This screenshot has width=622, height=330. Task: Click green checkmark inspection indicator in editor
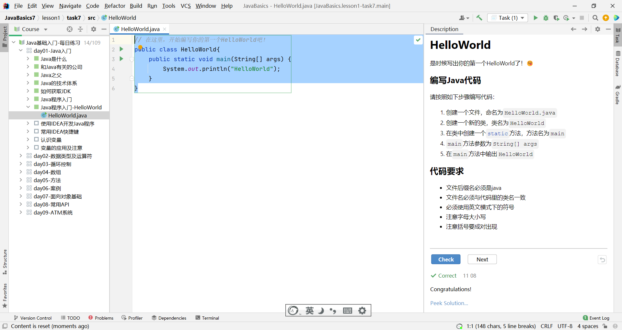(418, 40)
